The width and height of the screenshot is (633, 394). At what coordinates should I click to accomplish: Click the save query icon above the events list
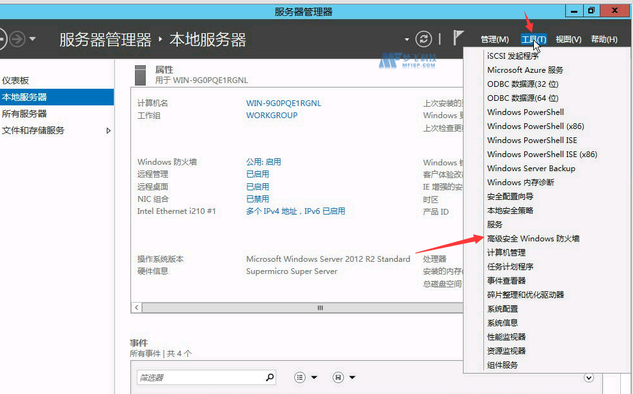coord(338,377)
